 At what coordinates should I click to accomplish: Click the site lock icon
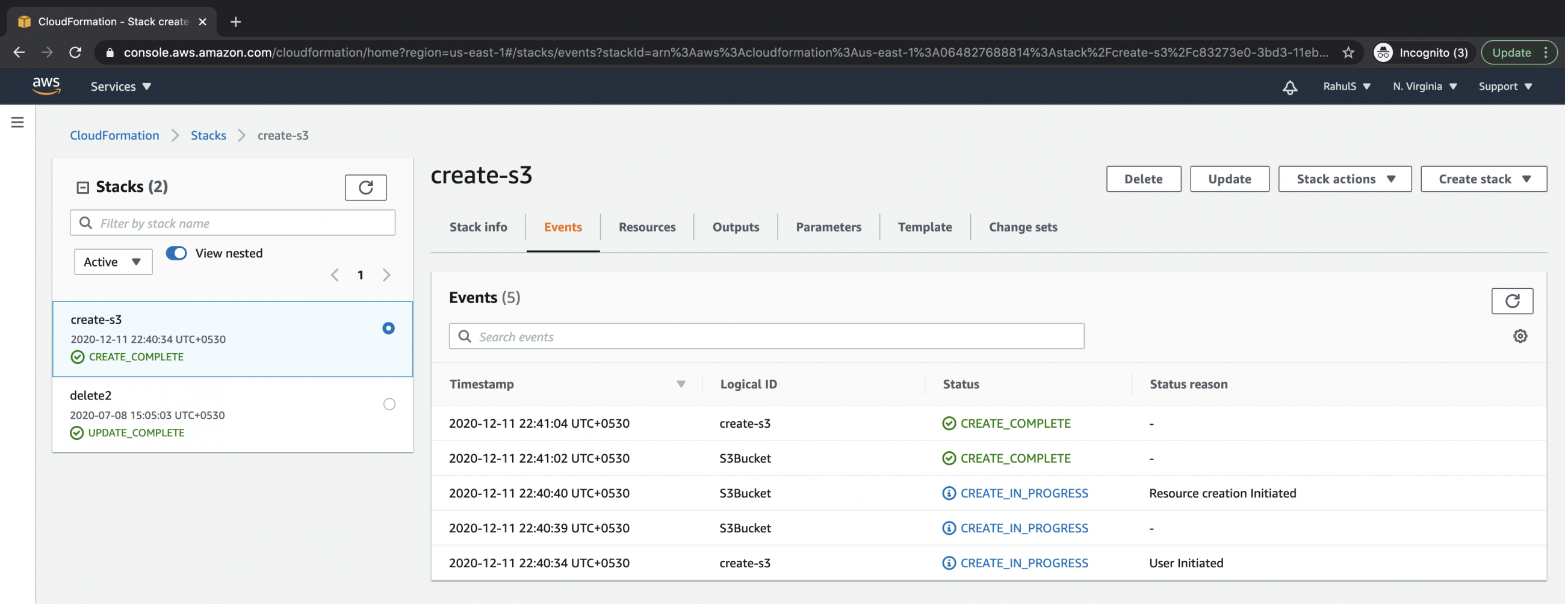(x=110, y=52)
